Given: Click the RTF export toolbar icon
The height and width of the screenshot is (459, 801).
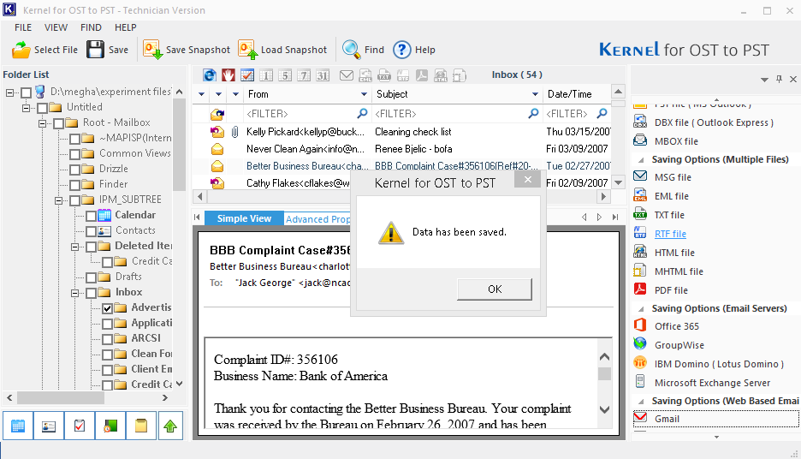Looking at the screenshot, I should pos(403,75).
